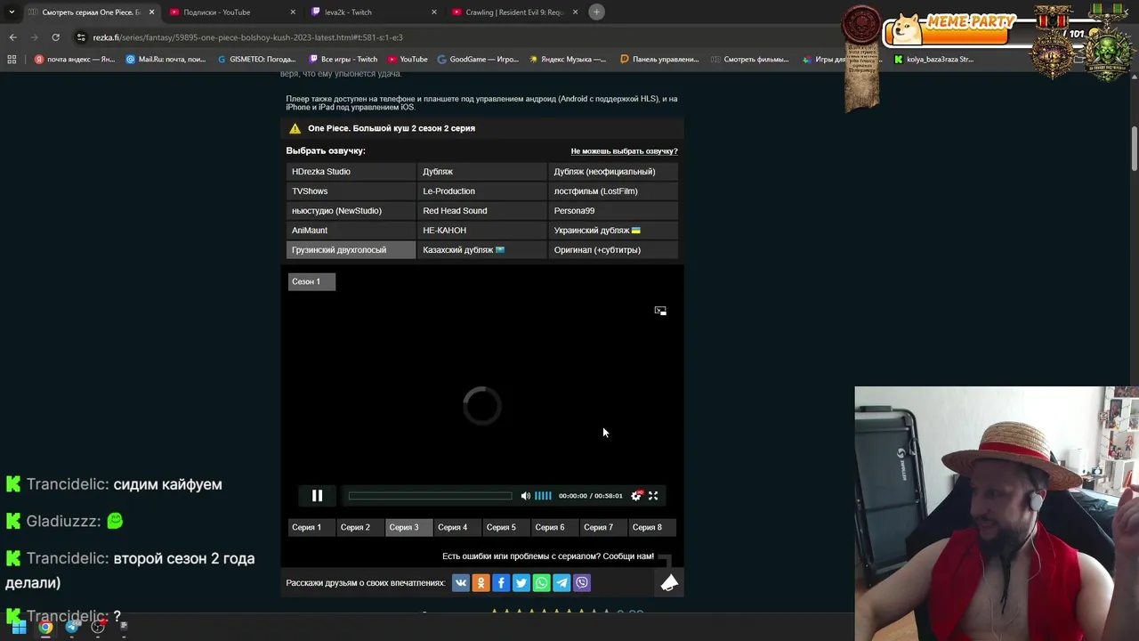Share via WhatsApp icon
The width and height of the screenshot is (1139, 641).
coord(541,583)
